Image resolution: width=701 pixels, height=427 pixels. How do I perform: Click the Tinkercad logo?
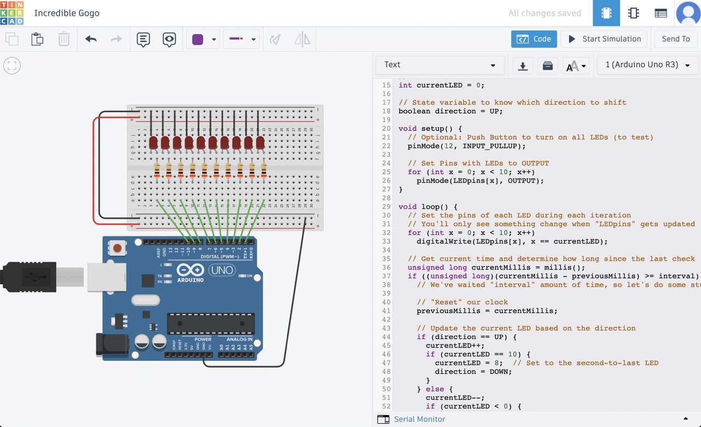[x=12, y=13]
